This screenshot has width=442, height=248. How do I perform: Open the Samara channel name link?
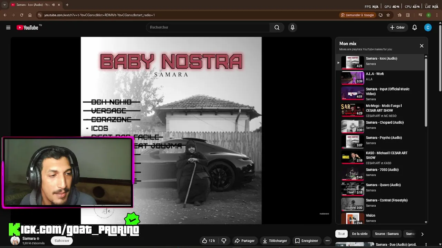(29, 238)
